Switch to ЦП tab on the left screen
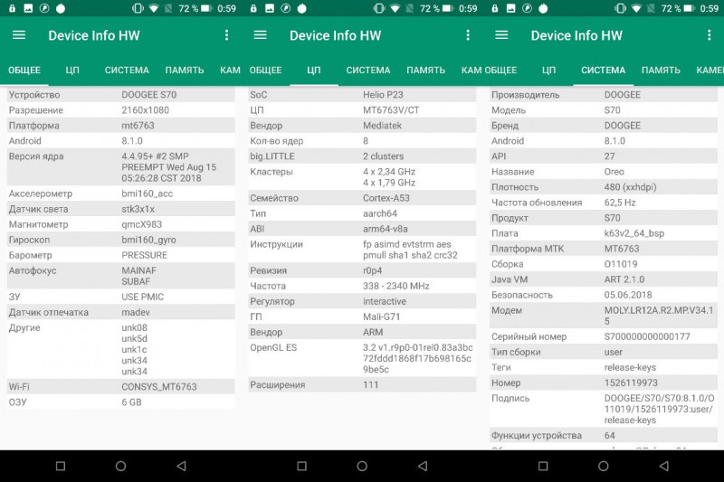Screen dimensions: 724x482 coord(72,71)
